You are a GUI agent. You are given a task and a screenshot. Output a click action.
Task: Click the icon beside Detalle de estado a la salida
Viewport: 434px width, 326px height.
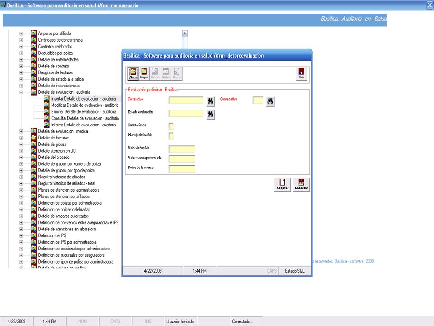point(34,79)
